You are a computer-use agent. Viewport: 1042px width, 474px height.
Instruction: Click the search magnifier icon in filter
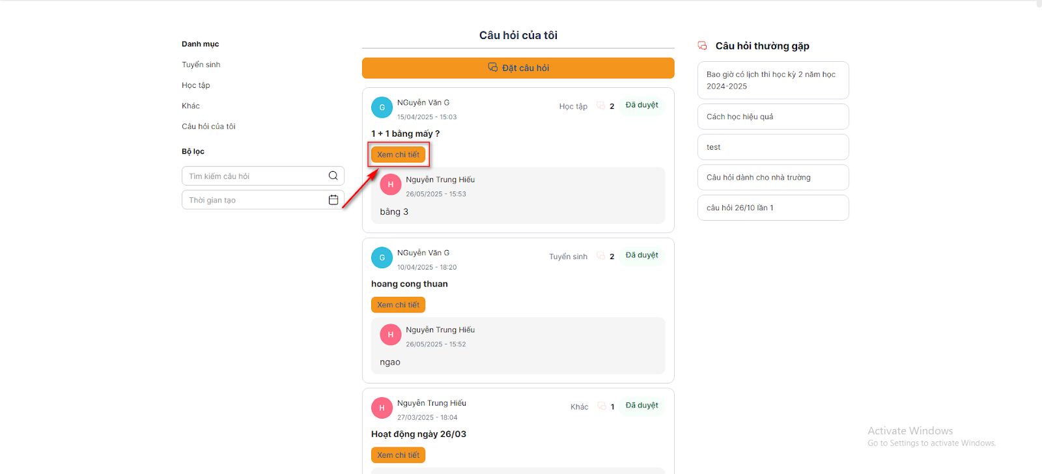click(333, 176)
